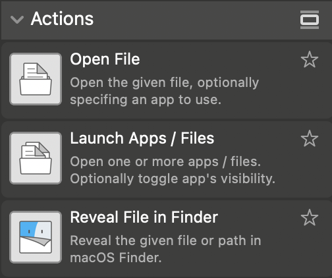Select the Reveal File in Finder title

144,217
